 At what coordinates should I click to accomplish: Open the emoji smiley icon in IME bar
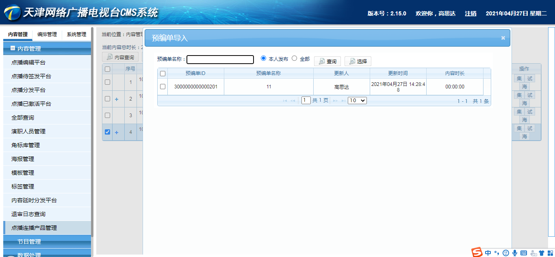coord(506,253)
